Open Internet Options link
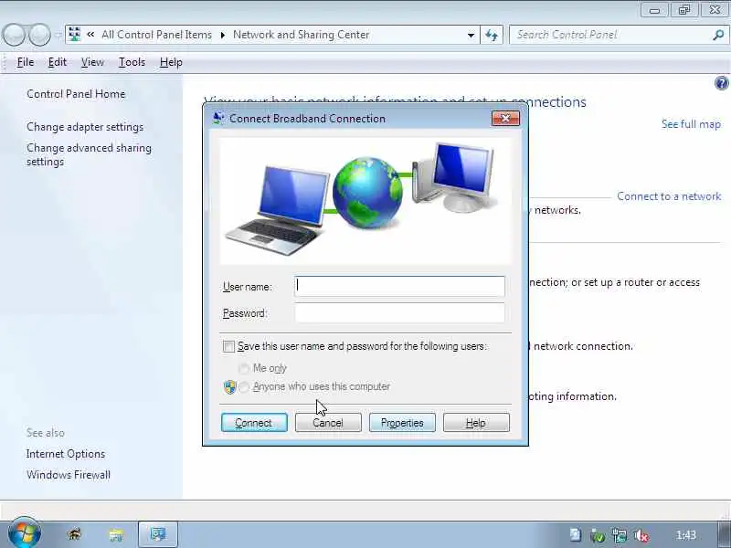Screen dimensions: 731x548 point(66,454)
